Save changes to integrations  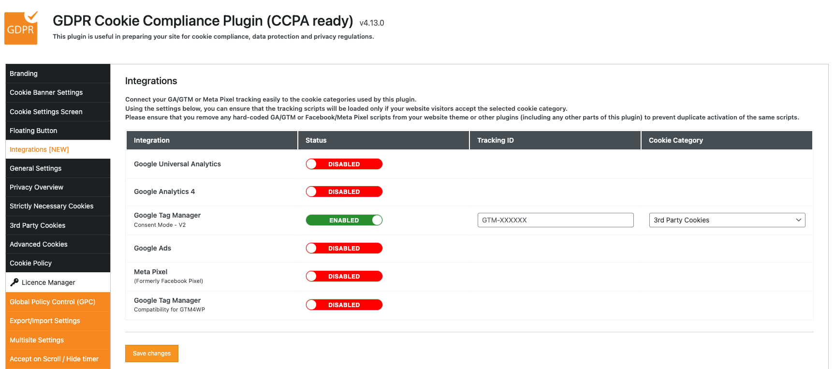[152, 354]
